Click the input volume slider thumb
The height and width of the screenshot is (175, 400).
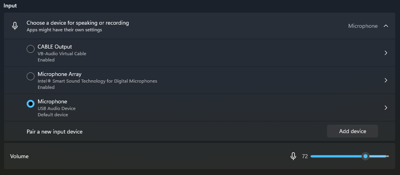coord(365,156)
